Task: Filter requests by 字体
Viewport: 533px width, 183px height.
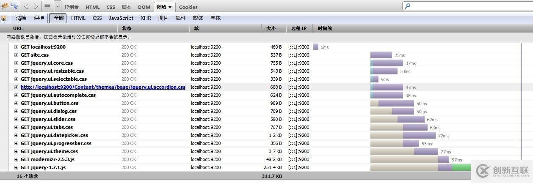Action: coord(215,18)
